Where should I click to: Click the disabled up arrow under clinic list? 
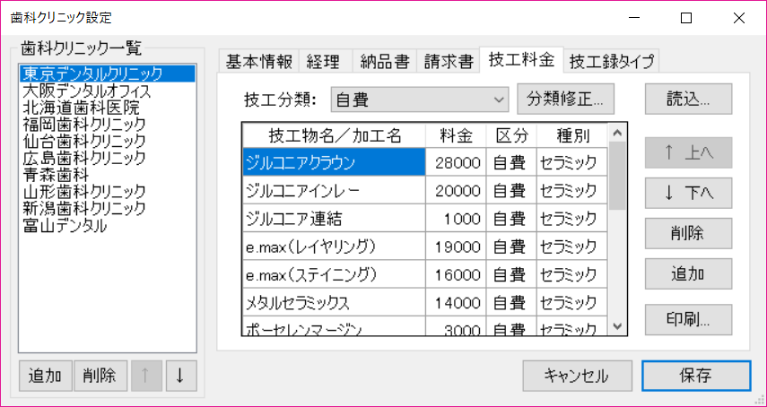[146, 376]
